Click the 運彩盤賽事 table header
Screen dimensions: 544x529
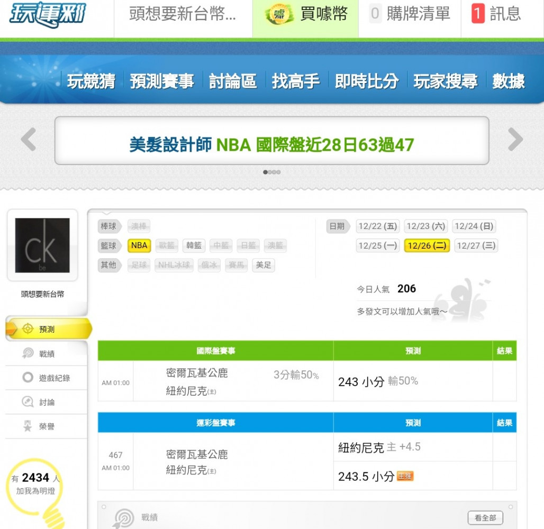tap(216, 423)
